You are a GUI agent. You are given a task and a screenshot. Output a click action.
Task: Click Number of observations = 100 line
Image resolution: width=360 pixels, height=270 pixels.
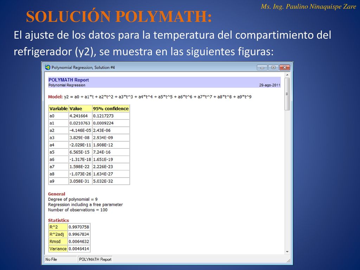(x=78, y=210)
